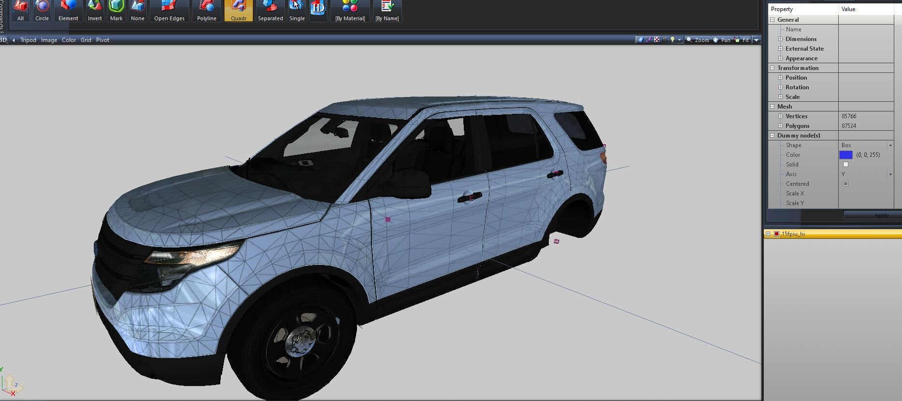Expand the 15fpiu_hi tree node
The height and width of the screenshot is (401, 902).
pos(768,234)
